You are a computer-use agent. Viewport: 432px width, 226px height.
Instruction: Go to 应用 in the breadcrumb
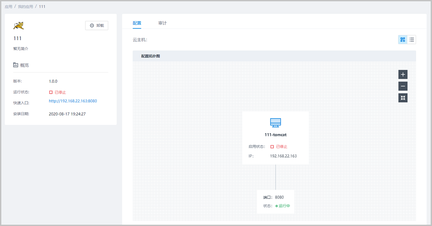[8, 7]
